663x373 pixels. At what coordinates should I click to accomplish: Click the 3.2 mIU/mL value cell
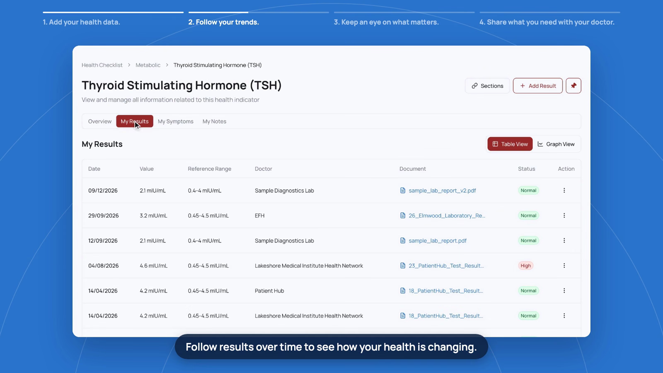(153, 216)
